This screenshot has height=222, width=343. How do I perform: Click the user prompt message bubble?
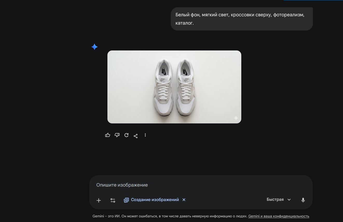(241, 19)
